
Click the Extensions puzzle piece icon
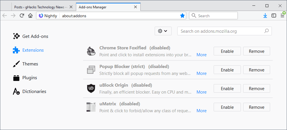16,50
